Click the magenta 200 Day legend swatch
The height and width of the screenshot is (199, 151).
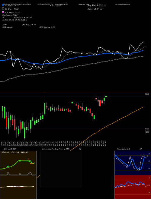pyautogui.click(x=3, y=12)
